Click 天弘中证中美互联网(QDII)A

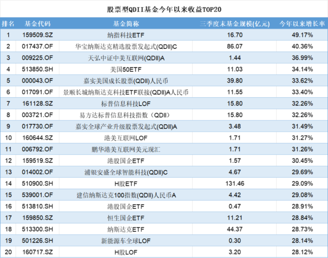click(x=126, y=58)
